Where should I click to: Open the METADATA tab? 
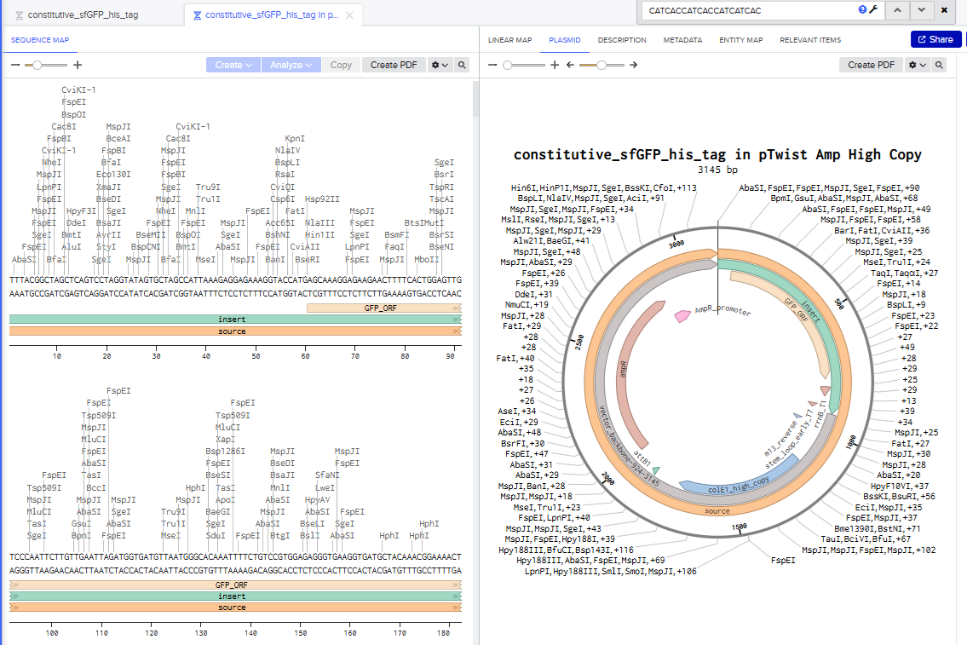pos(682,40)
